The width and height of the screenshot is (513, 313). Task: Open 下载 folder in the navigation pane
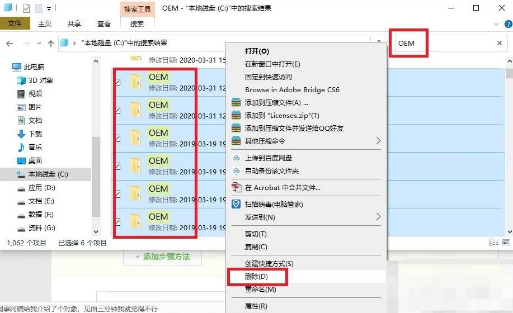30,134
